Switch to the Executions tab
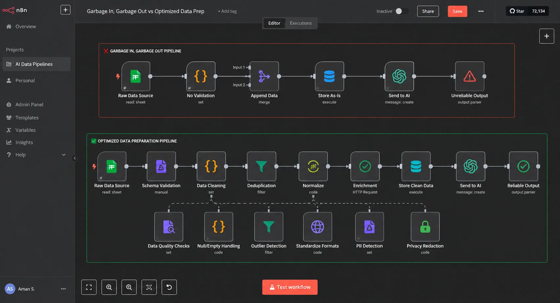560x303 pixels. click(x=301, y=23)
